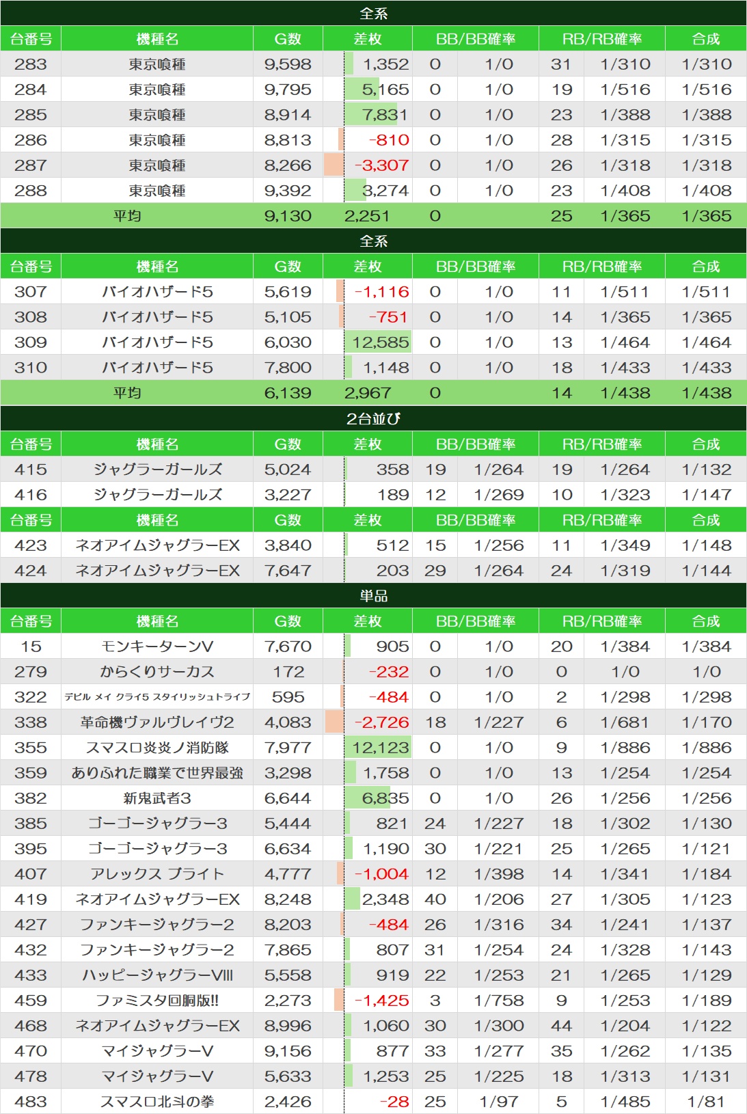Select アレックス ブライト machine name
The height and width of the screenshot is (1114, 747).
pyautogui.click(x=157, y=874)
